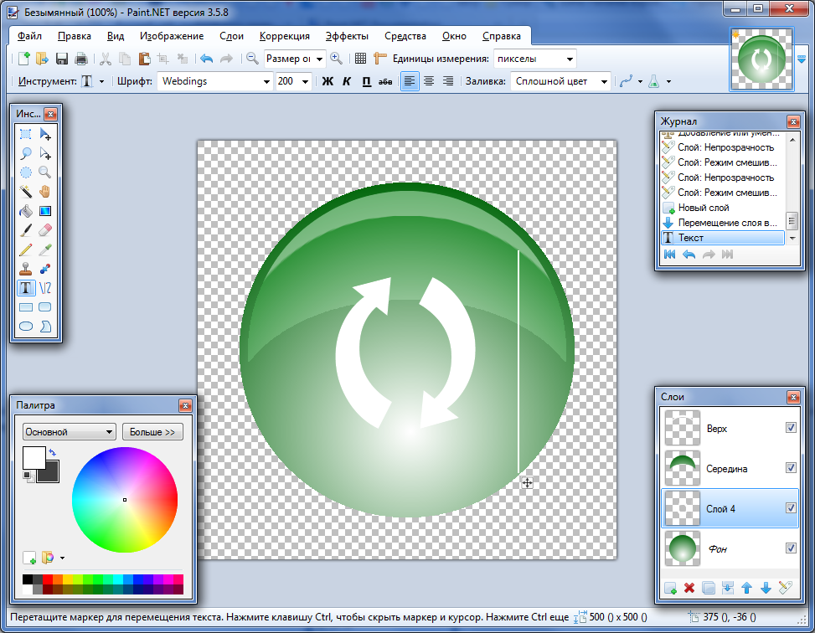Click the Print icon in toolbar

click(x=80, y=59)
